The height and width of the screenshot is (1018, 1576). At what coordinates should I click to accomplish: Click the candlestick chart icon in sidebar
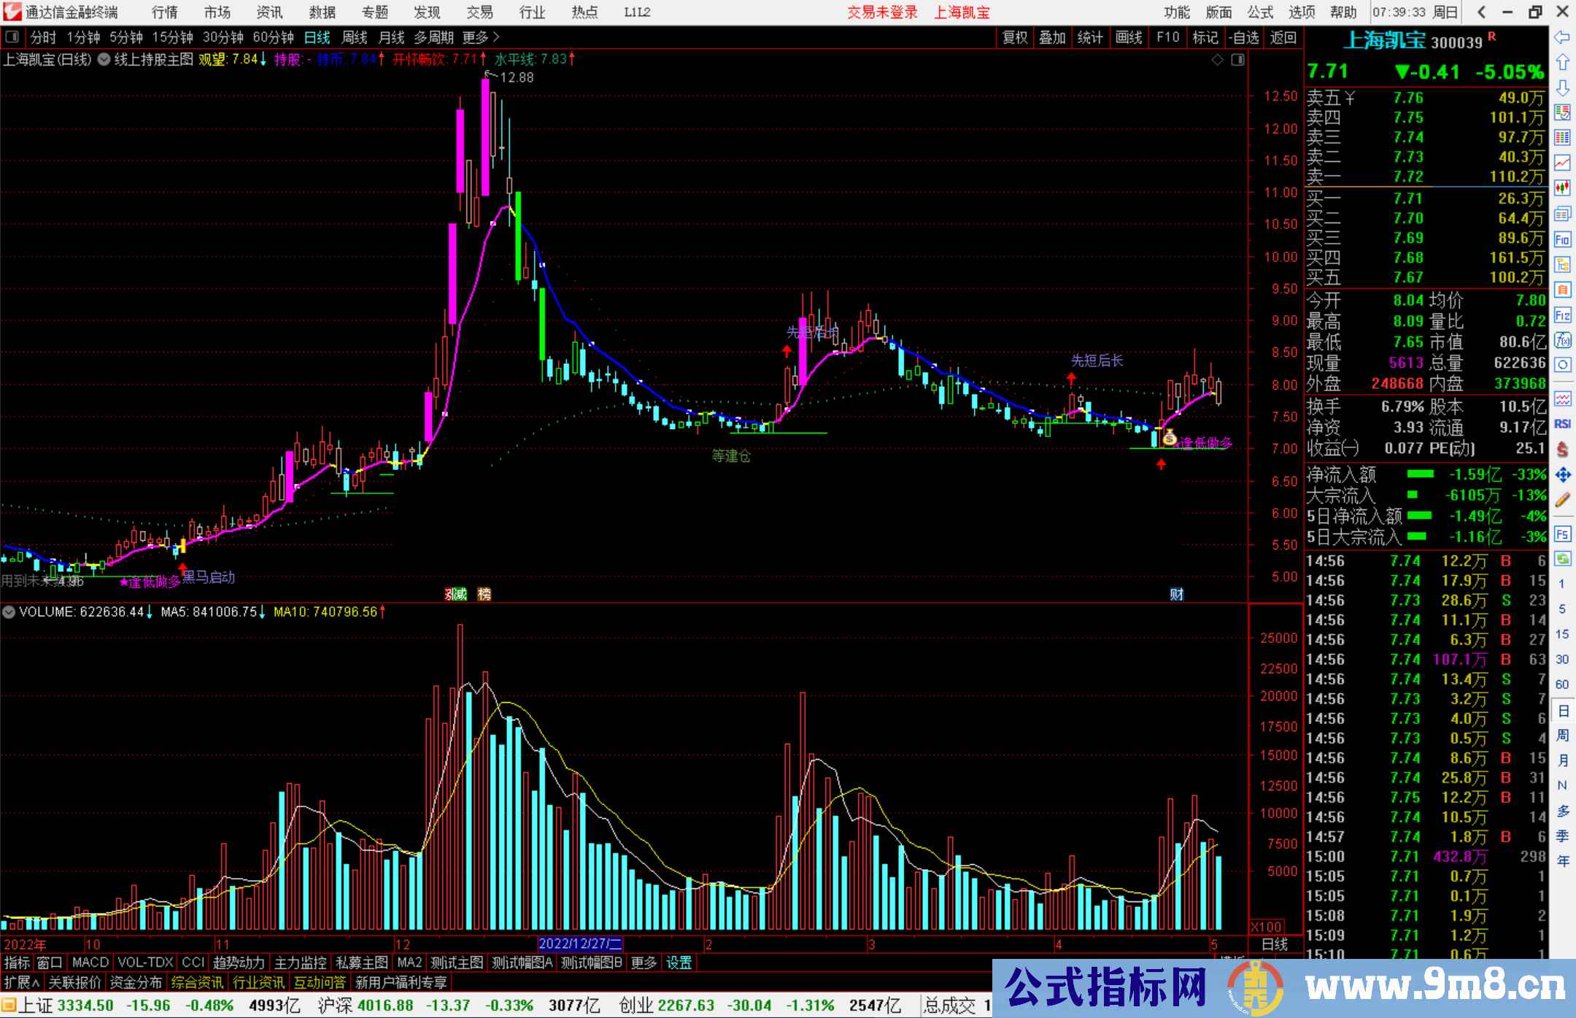1562,188
